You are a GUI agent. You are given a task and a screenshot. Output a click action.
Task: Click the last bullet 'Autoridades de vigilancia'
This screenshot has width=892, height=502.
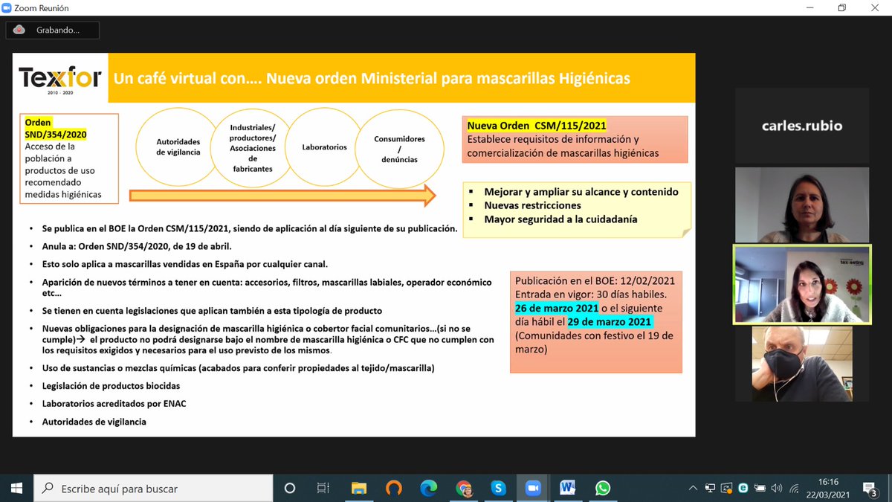[94, 422]
